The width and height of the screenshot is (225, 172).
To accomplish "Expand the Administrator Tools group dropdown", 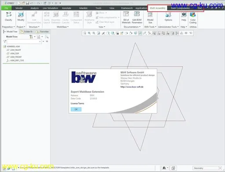I will 168,27.
